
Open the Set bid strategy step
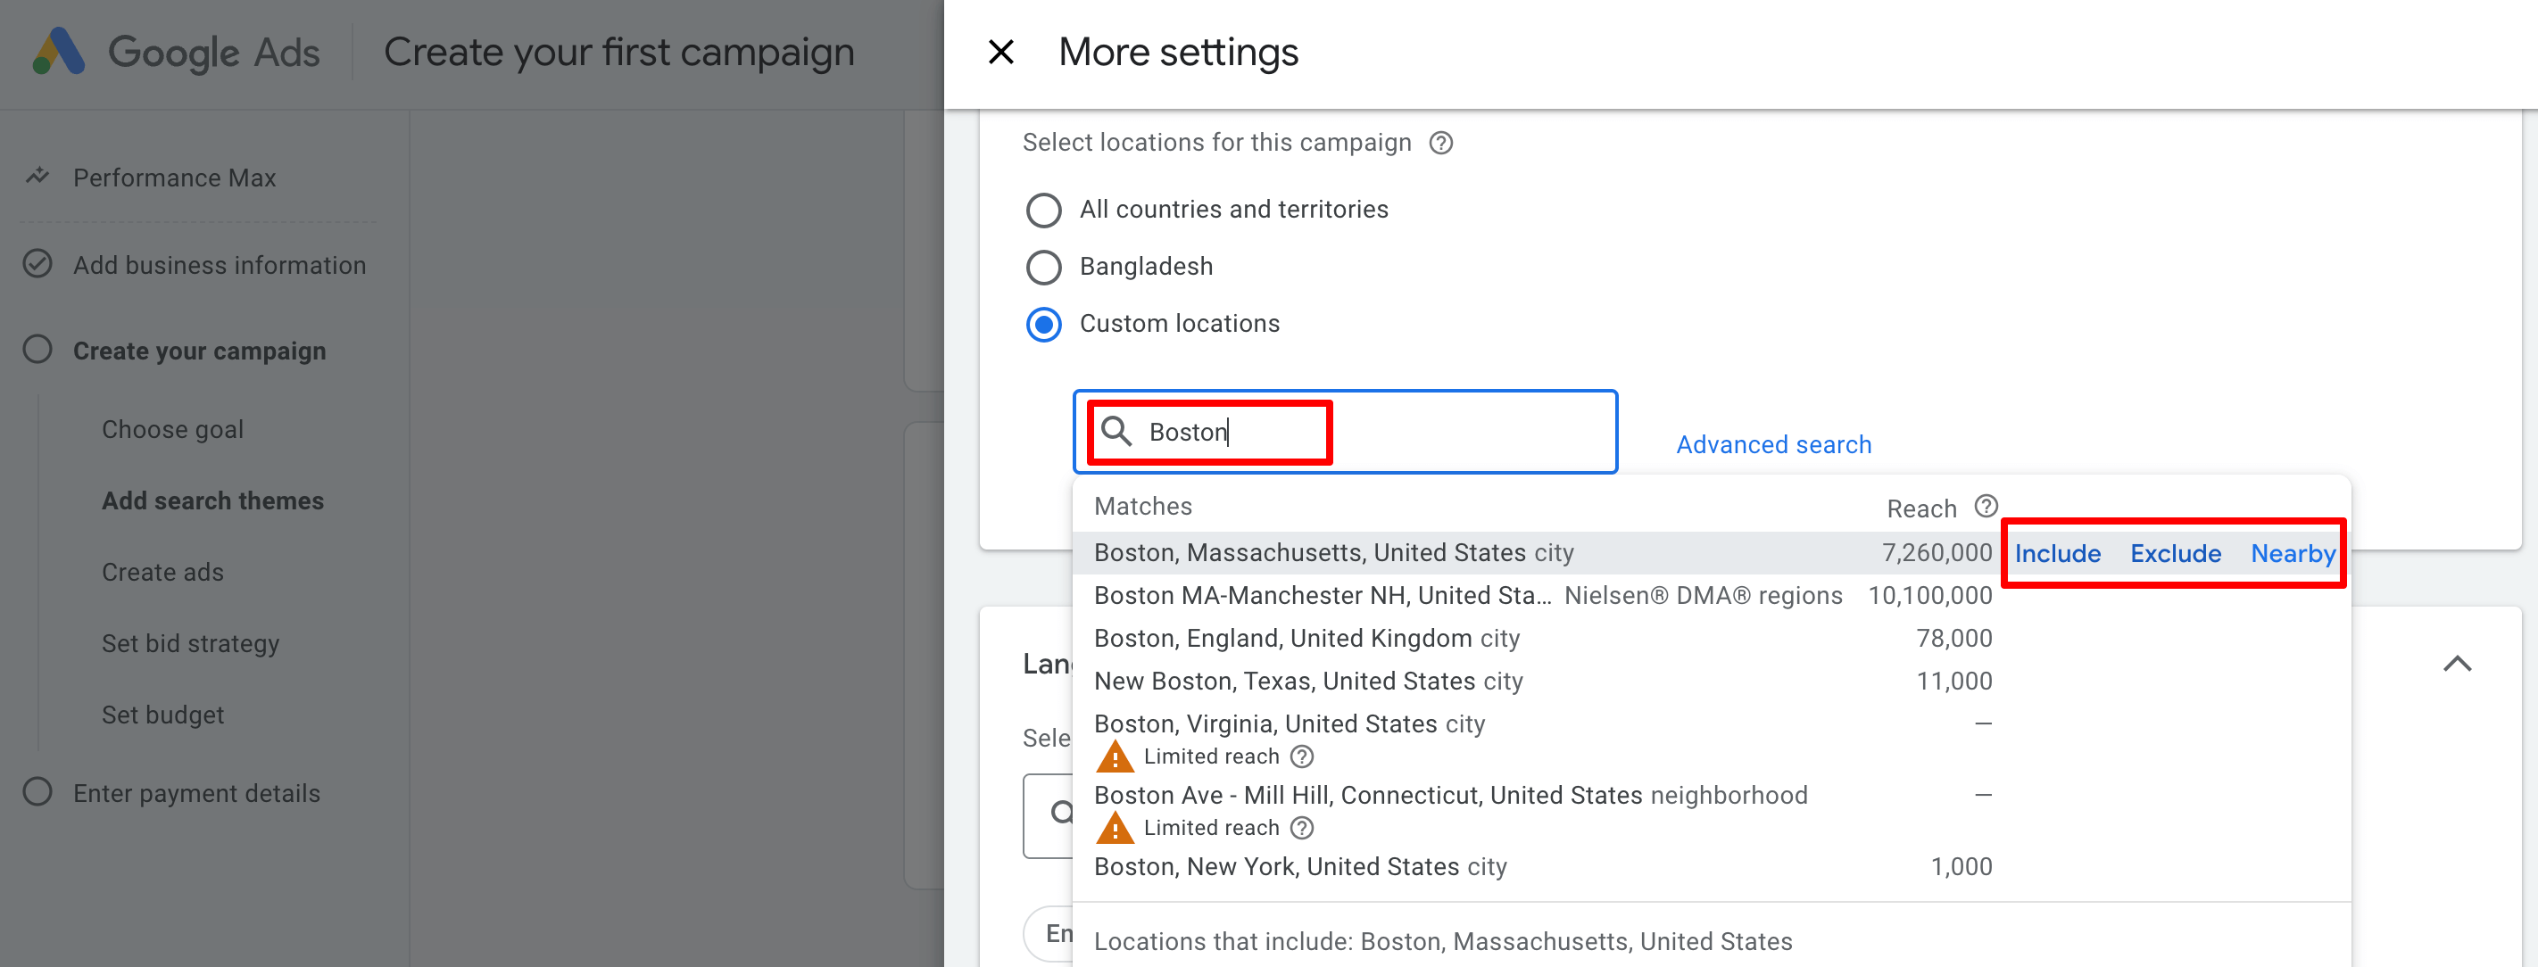[190, 644]
